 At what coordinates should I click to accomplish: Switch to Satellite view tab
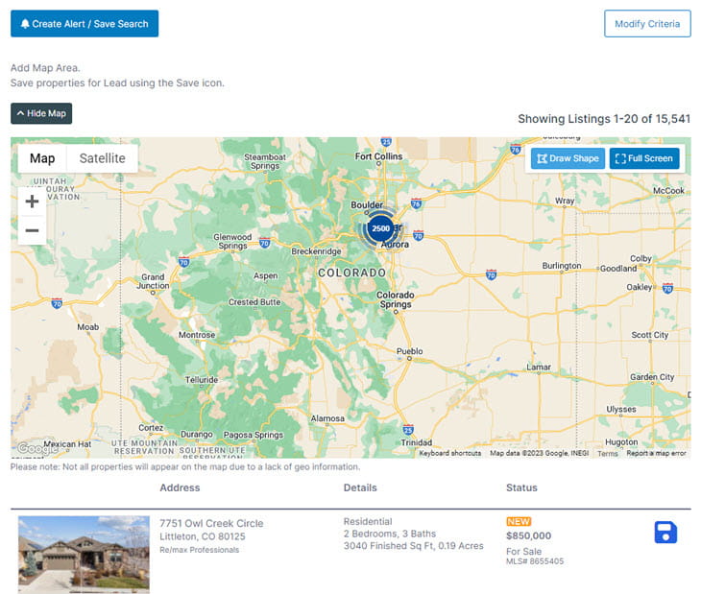tap(102, 158)
